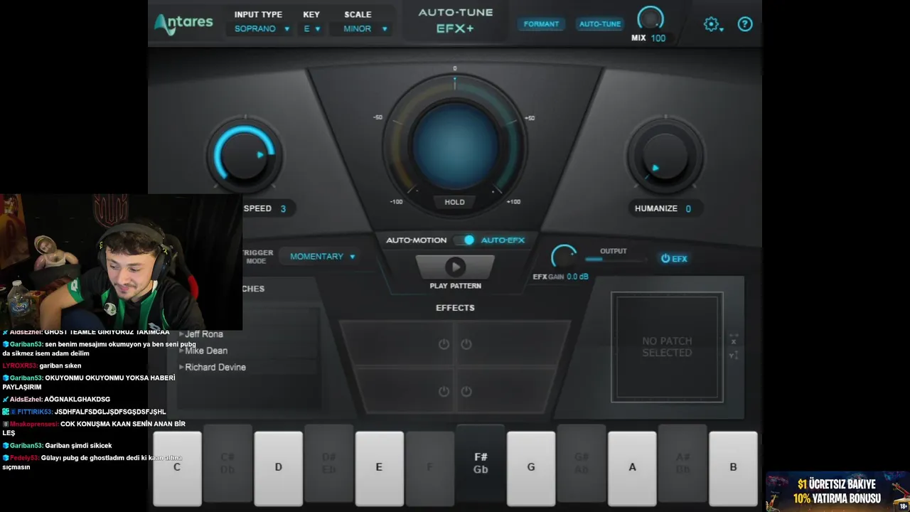Select the G piano key
The width and height of the screenshot is (910, 512).
pyautogui.click(x=531, y=467)
